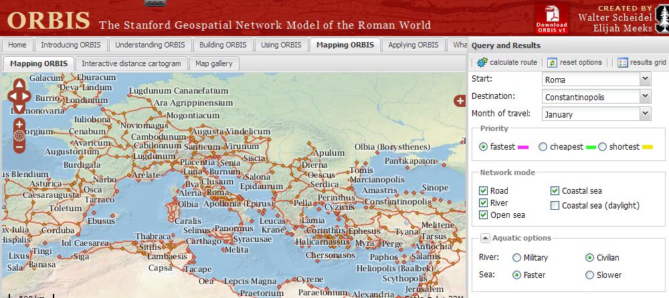Click the Ephesus label on map

point(364,231)
